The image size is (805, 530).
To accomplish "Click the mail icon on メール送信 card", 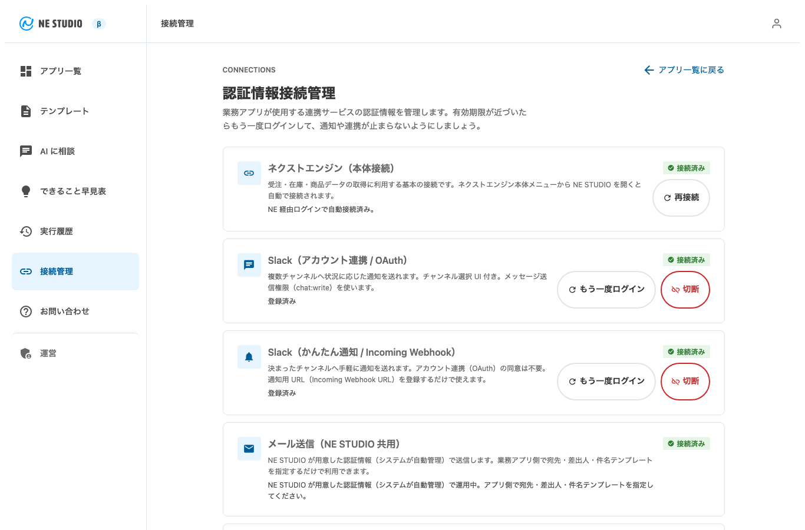I will (249, 449).
